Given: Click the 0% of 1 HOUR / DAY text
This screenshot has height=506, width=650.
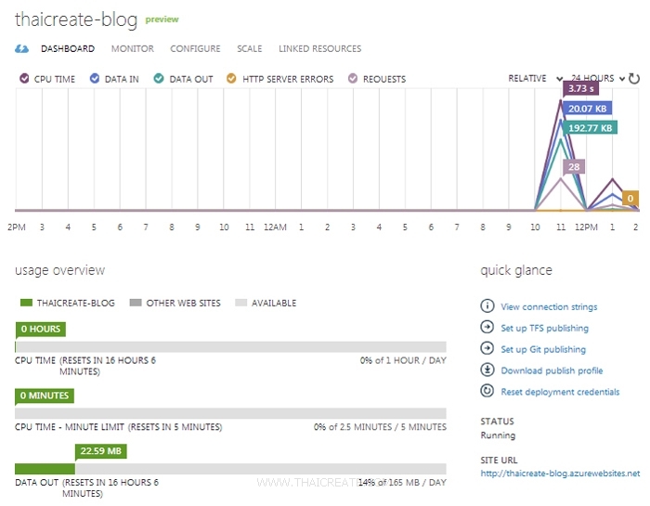Looking at the screenshot, I should click(x=403, y=360).
